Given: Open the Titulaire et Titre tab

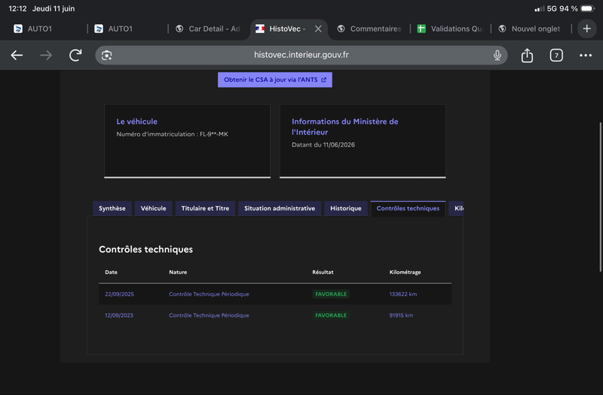Looking at the screenshot, I should point(205,208).
